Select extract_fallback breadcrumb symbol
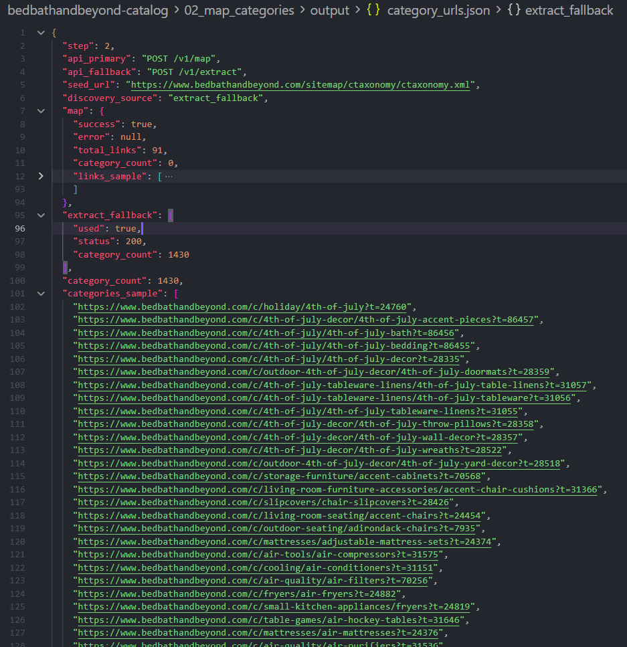The width and height of the screenshot is (627, 647). (569, 10)
